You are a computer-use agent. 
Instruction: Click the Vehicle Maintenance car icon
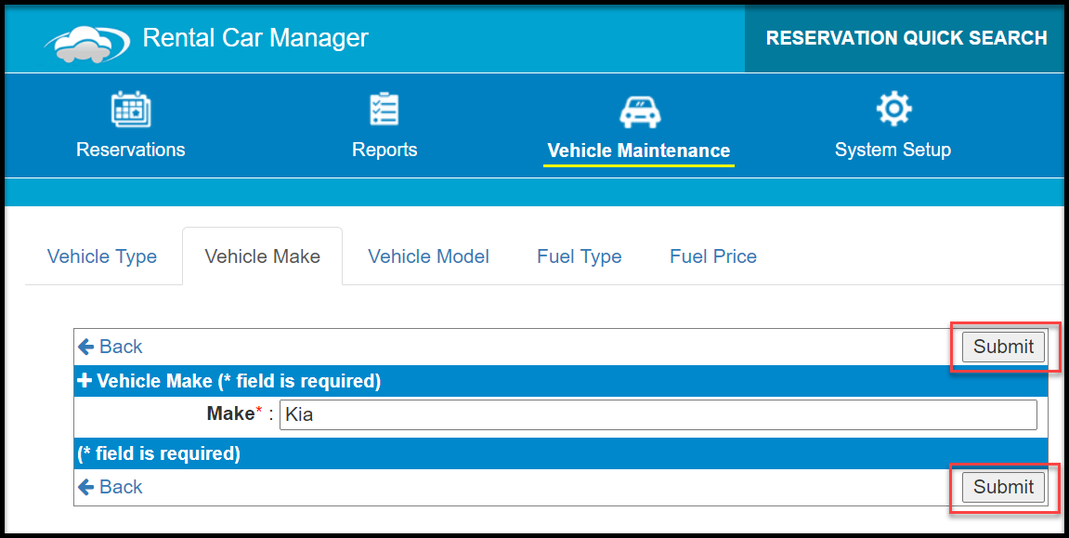pos(640,112)
